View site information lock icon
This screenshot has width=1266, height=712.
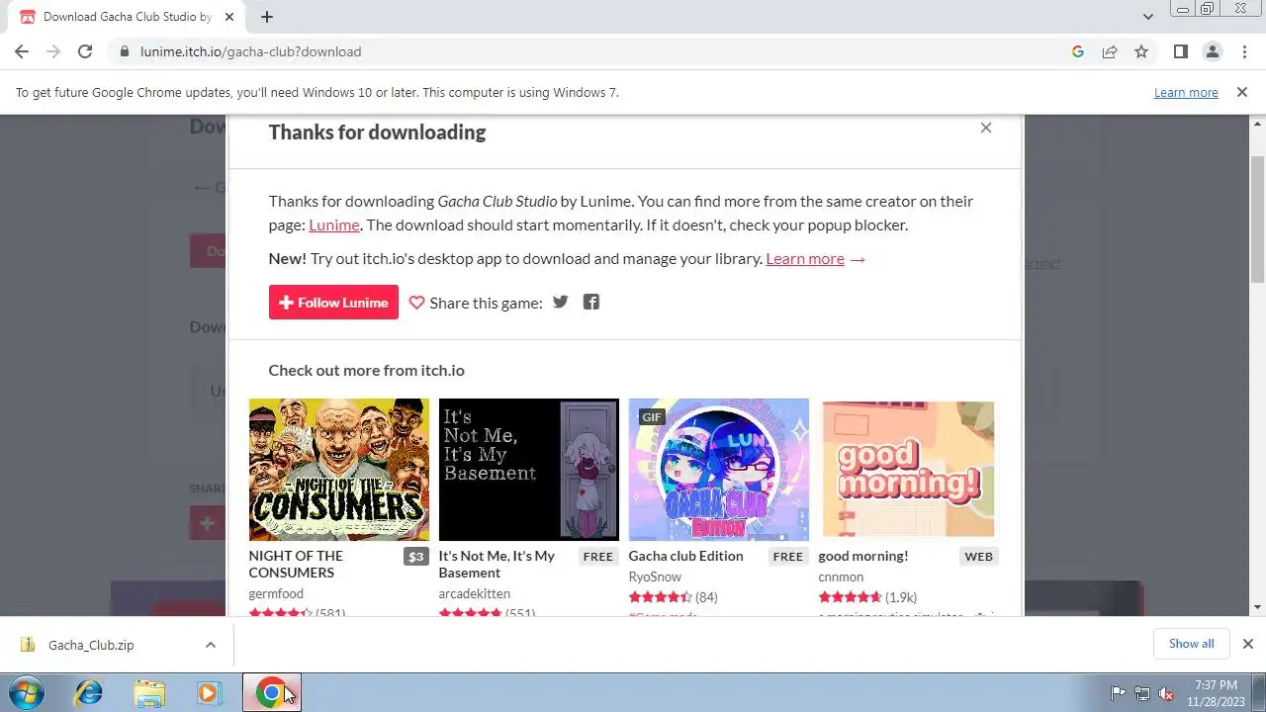tap(125, 51)
